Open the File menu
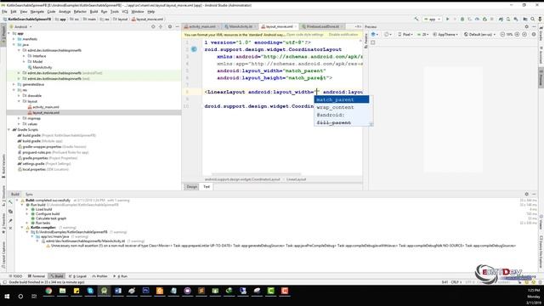 [x=4, y=12]
